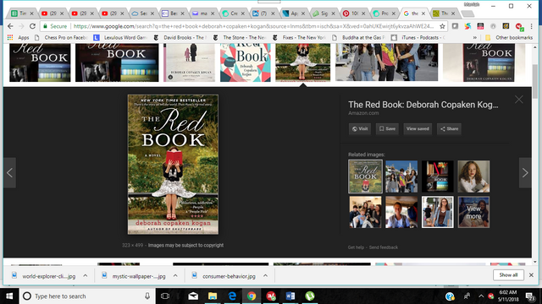542x304 pixels.
Task: Switch to the mail tab
Action: click(x=203, y=14)
